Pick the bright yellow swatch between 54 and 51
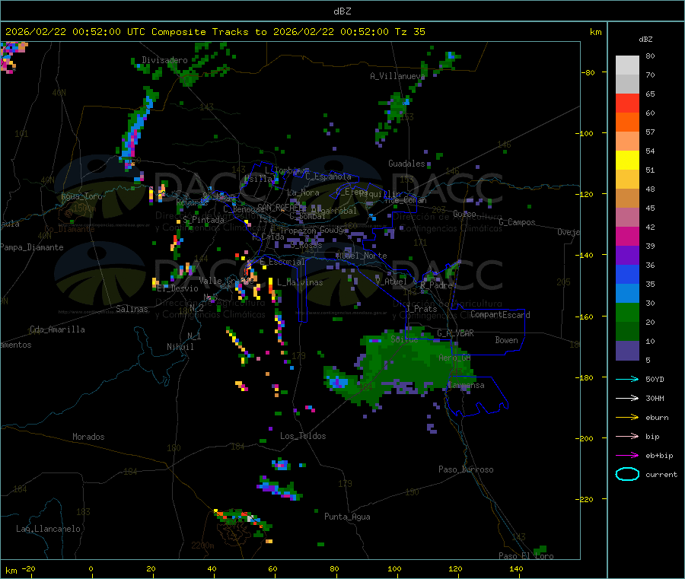Screen dimensions: 685x579 click(x=627, y=161)
